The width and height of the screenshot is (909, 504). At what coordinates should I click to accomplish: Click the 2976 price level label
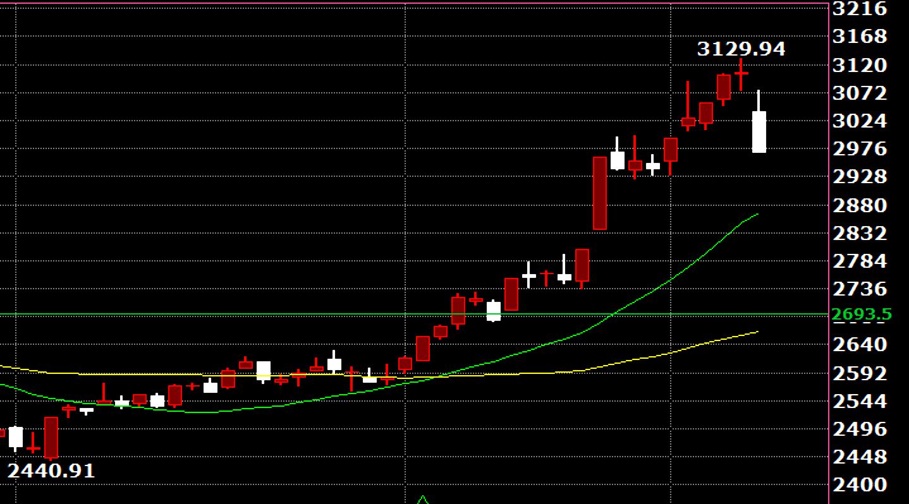pyautogui.click(x=860, y=149)
